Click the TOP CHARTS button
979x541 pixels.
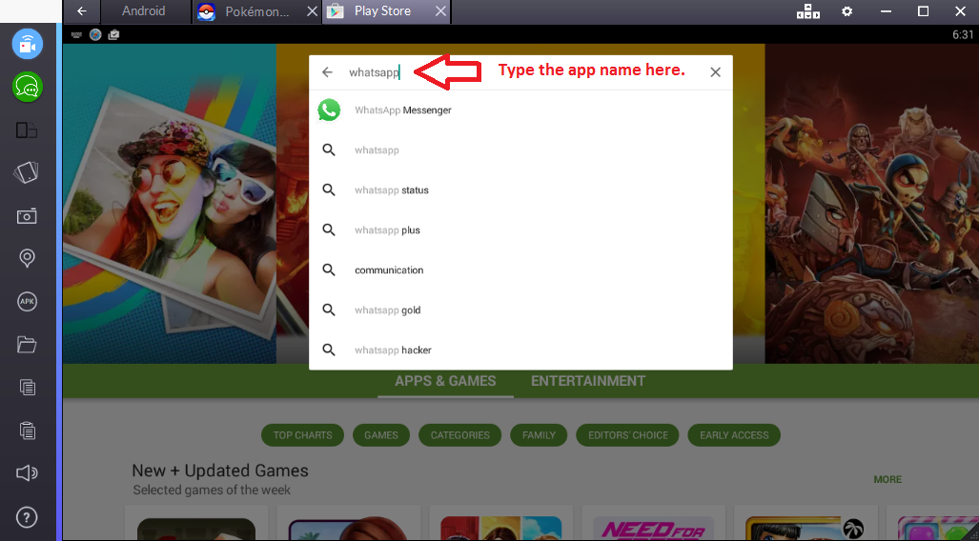[302, 435]
